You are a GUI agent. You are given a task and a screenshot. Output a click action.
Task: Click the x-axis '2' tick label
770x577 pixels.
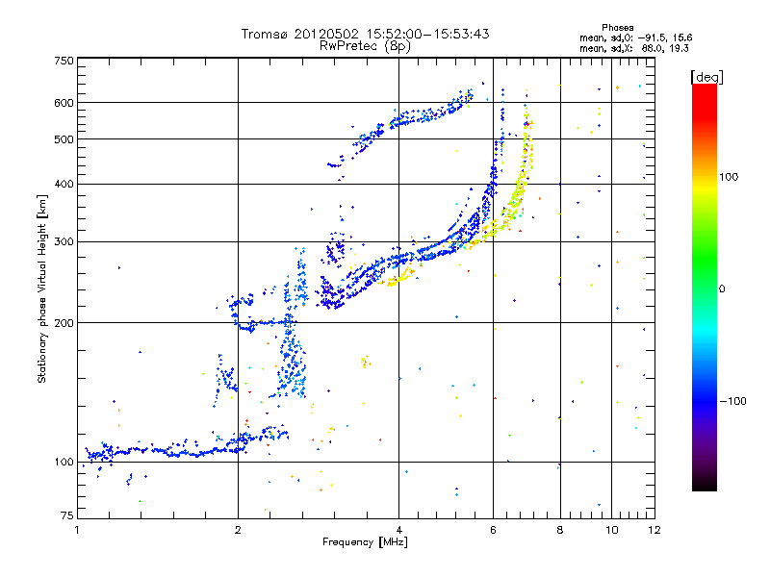pos(238,530)
